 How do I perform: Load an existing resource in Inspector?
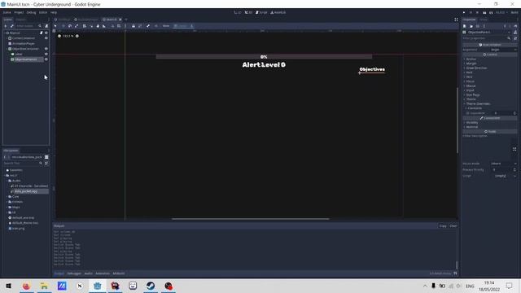click(471, 26)
